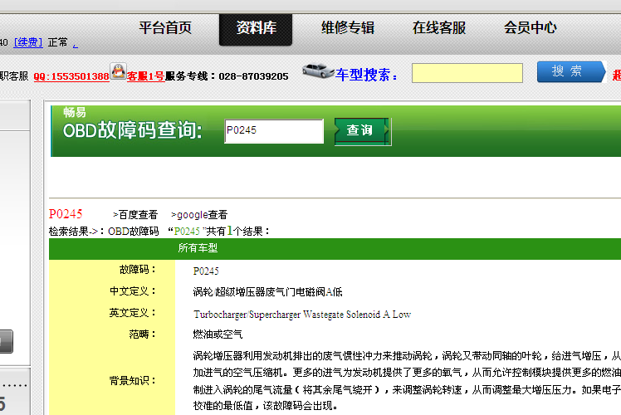The width and height of the screenshot is (621, 415).
Task: Click the green 查询 button
Action: coord(362,132)
